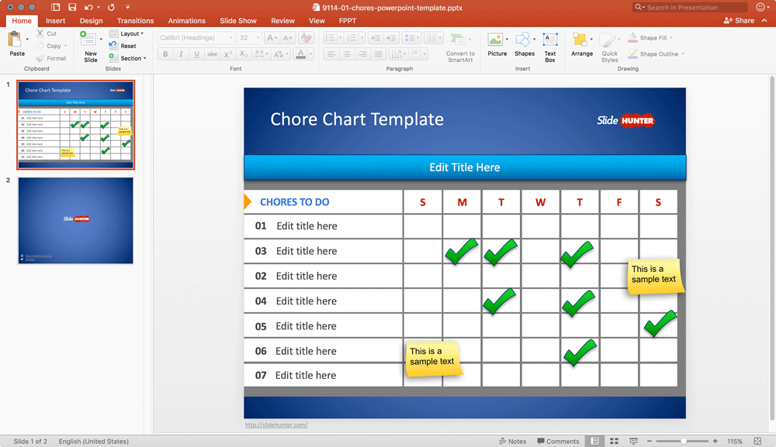Open the Animations tab

186,21
